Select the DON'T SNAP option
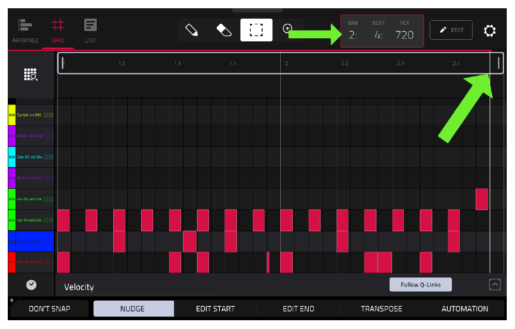This screenshot has width=515, height=329. point(49,309)
